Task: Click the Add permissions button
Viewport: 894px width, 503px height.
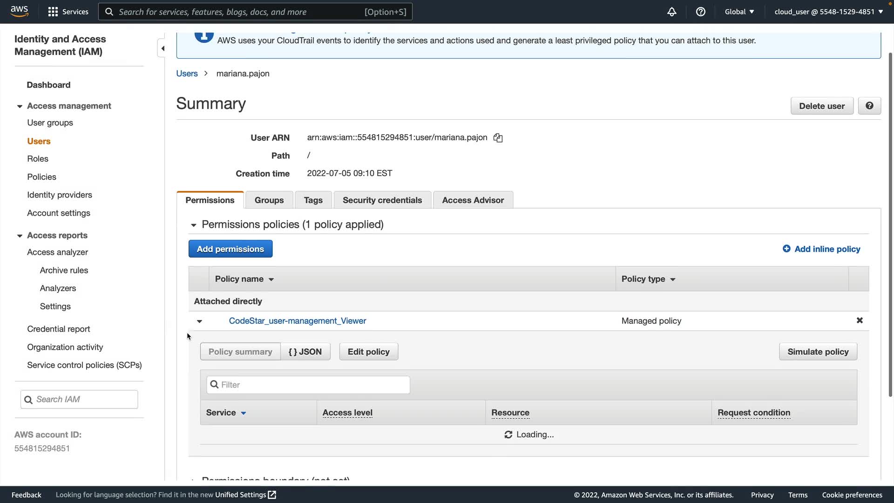Action: tap(230, 249)
